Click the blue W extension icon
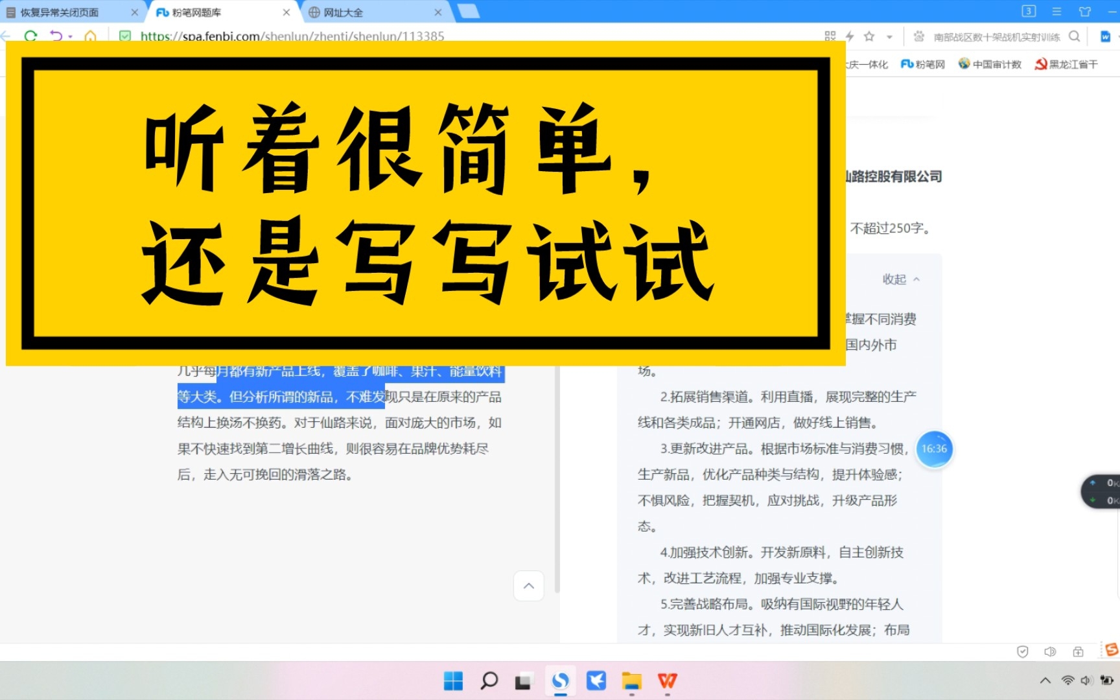1120x700 pixels. 1106,36
